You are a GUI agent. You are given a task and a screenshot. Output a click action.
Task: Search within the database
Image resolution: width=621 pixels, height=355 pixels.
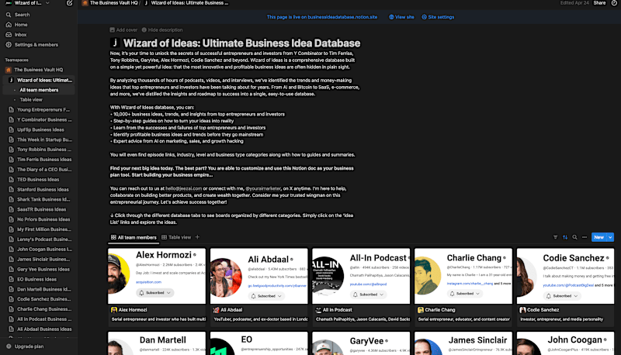click(574, 237)
